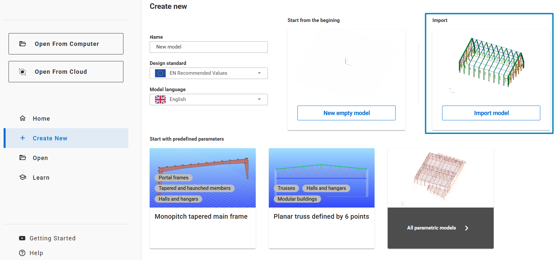Click the Halls and hangars tag on truss card
This screenshot has width=559, height=260.
[x=326, y=188]
